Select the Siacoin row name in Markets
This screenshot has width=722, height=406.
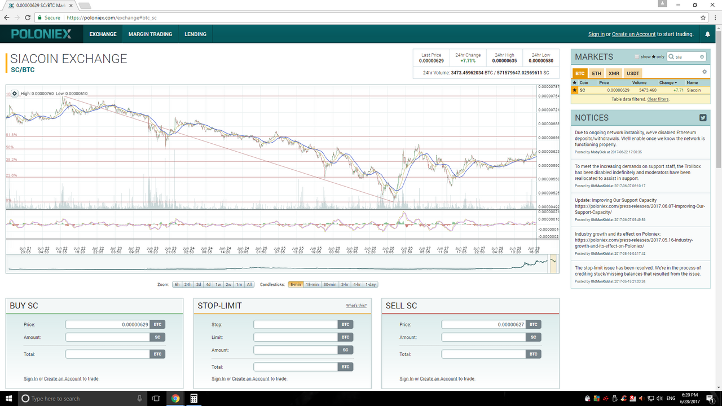click(694, 90)
